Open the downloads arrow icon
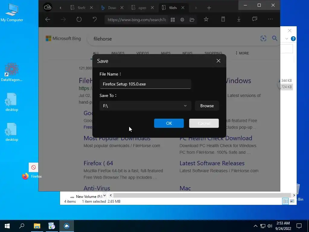Image resolution: width=309 pixels, height=232 pixels. 239,19
